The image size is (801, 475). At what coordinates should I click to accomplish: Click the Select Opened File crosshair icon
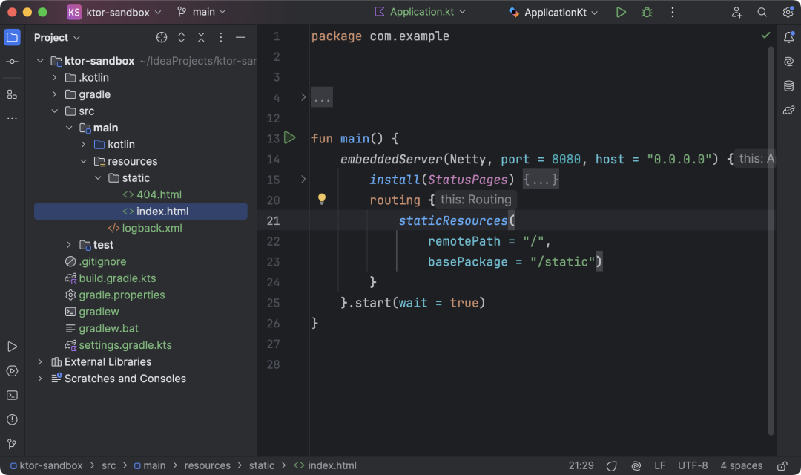coord(162,37)
